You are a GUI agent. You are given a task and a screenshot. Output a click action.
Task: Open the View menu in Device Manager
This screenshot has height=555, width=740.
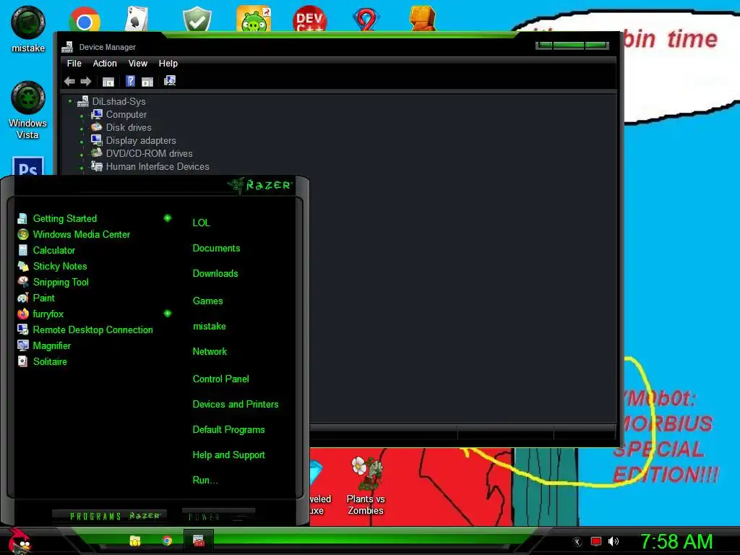[138, 64]
